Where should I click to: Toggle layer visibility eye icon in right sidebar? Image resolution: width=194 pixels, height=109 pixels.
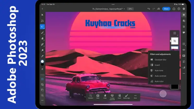(x=184, y=50)
